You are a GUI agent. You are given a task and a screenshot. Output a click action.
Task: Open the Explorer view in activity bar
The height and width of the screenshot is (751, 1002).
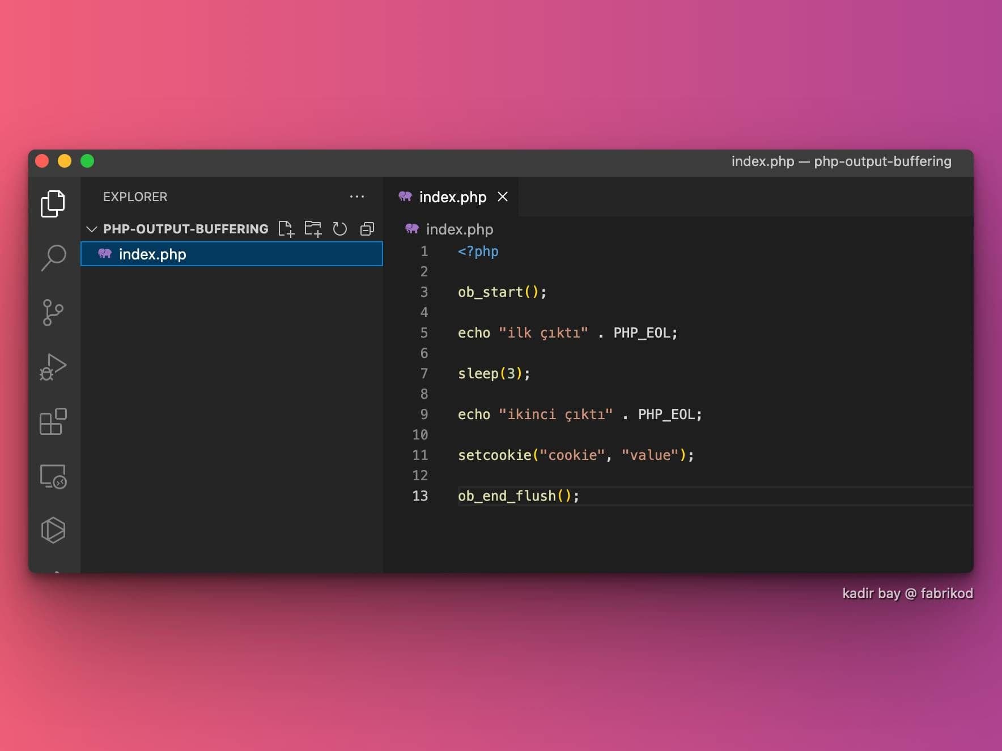pos(53,204)
